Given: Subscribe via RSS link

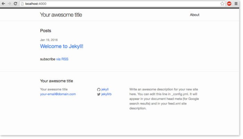Looking at the screenshot, I should pos(62,59).
